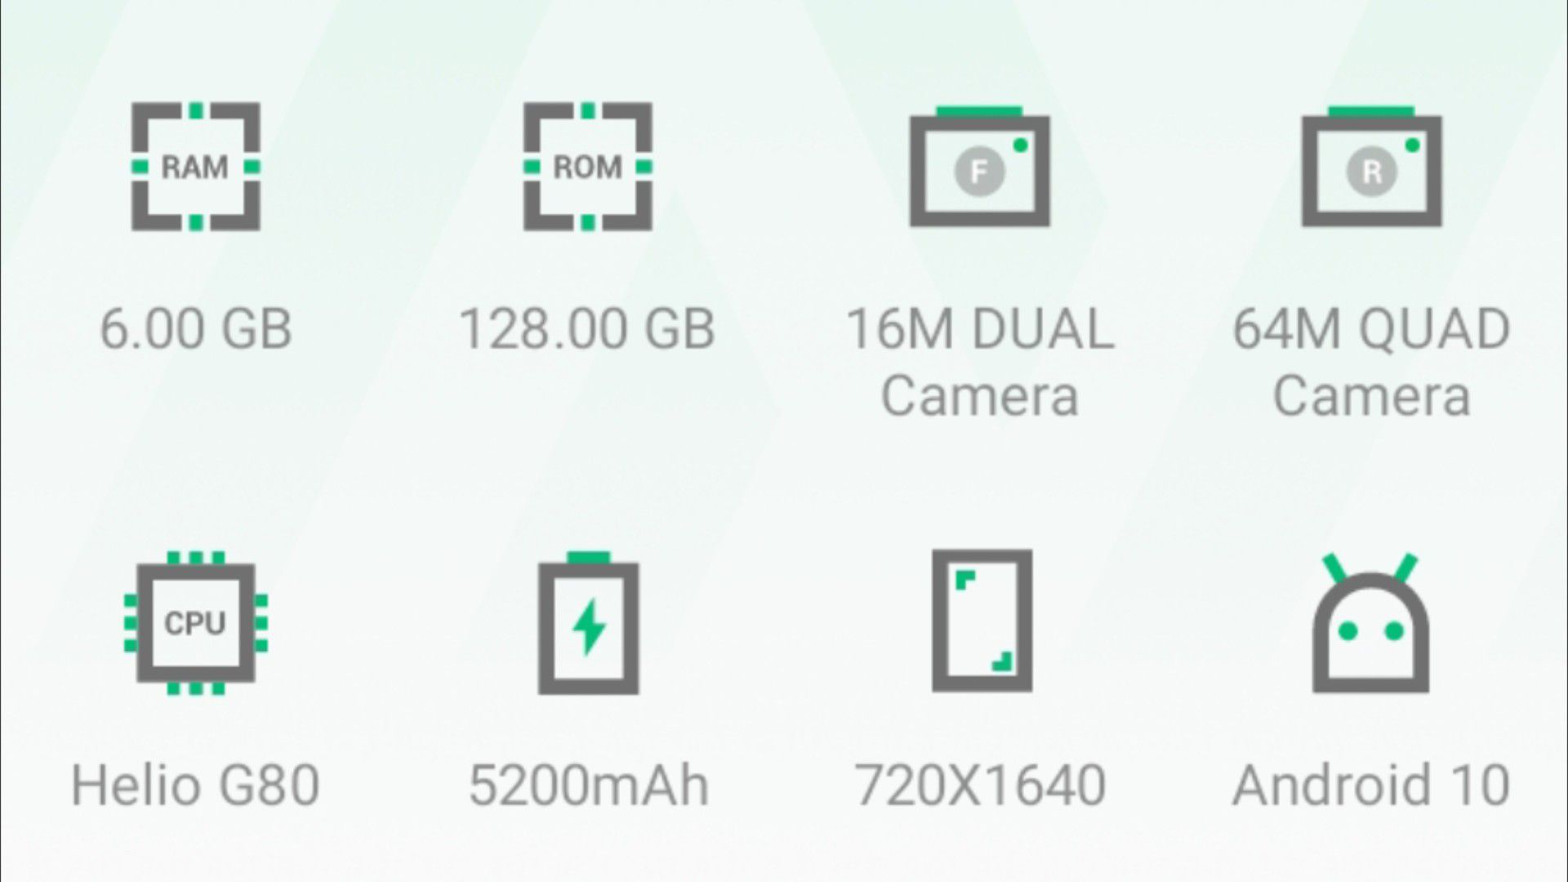The image size is (1568, 882).
Task: Tap Camera text under 64M QUAD
Action: pos(1372,396)
